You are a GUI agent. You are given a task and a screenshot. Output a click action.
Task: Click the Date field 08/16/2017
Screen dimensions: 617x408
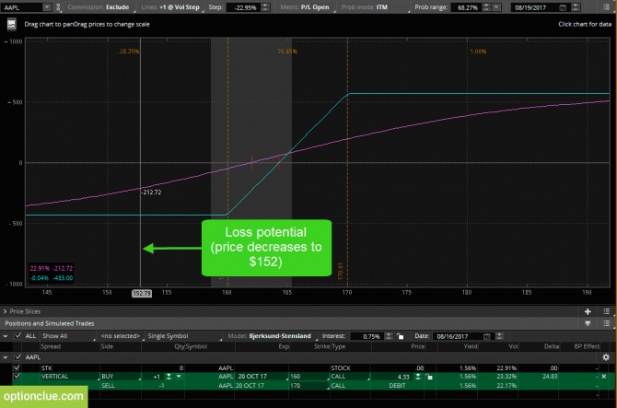pyautogui.click(x=458, y=336)
